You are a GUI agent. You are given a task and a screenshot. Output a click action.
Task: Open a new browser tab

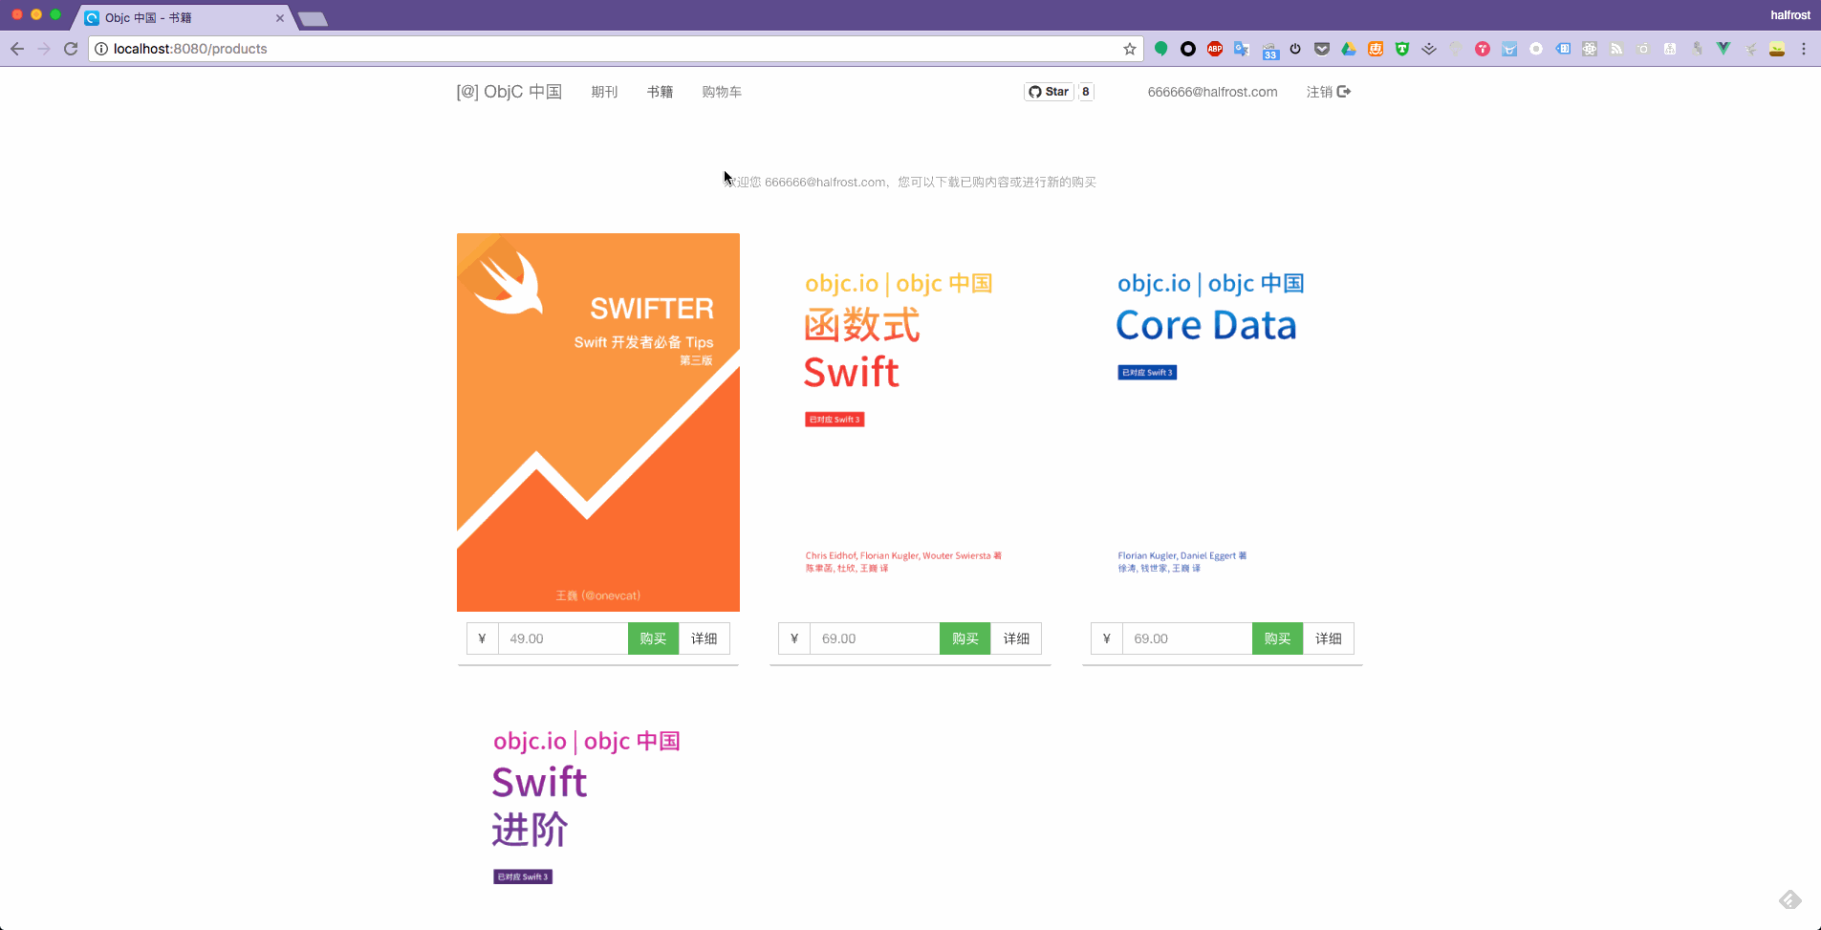pyautogui.click(x=313, y=19)
